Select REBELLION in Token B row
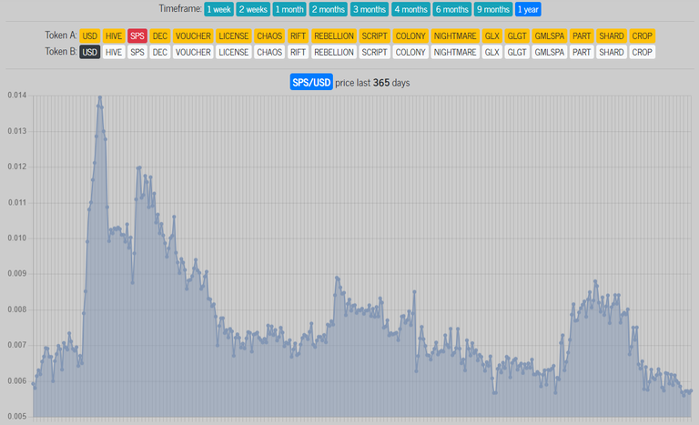 (333, 52)
